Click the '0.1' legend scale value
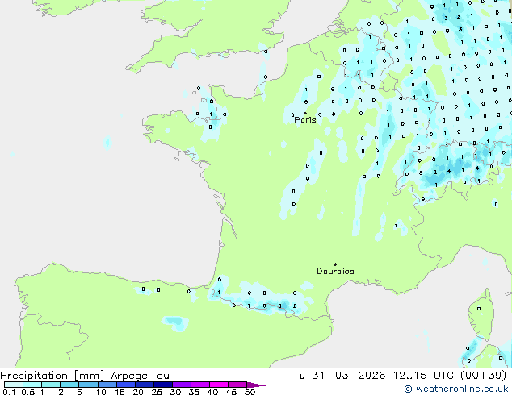The height and width of the screenshot is (395, 512). 9,392
